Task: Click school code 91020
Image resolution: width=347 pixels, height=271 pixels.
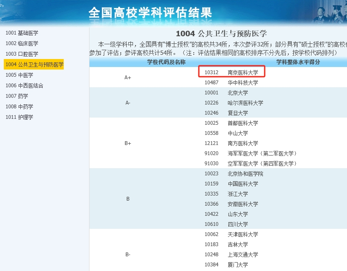Action: point(211,153)
